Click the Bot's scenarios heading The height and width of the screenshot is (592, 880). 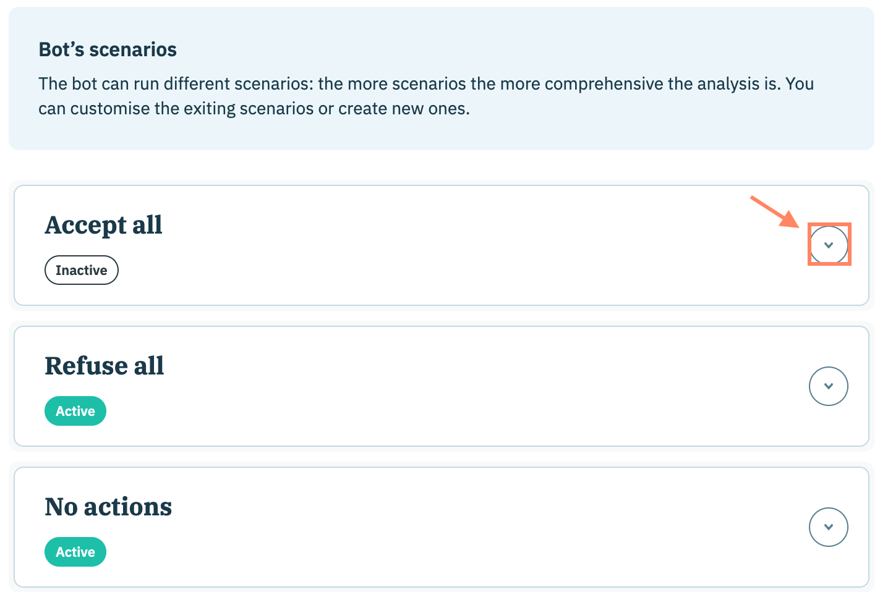pyautogui.click(x=108, y=49)
